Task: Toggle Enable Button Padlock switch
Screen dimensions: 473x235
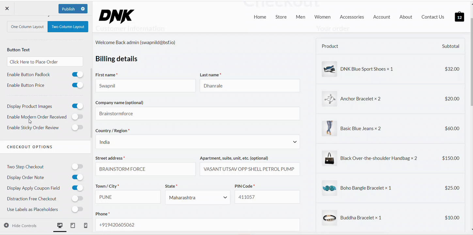Action: 77,74
